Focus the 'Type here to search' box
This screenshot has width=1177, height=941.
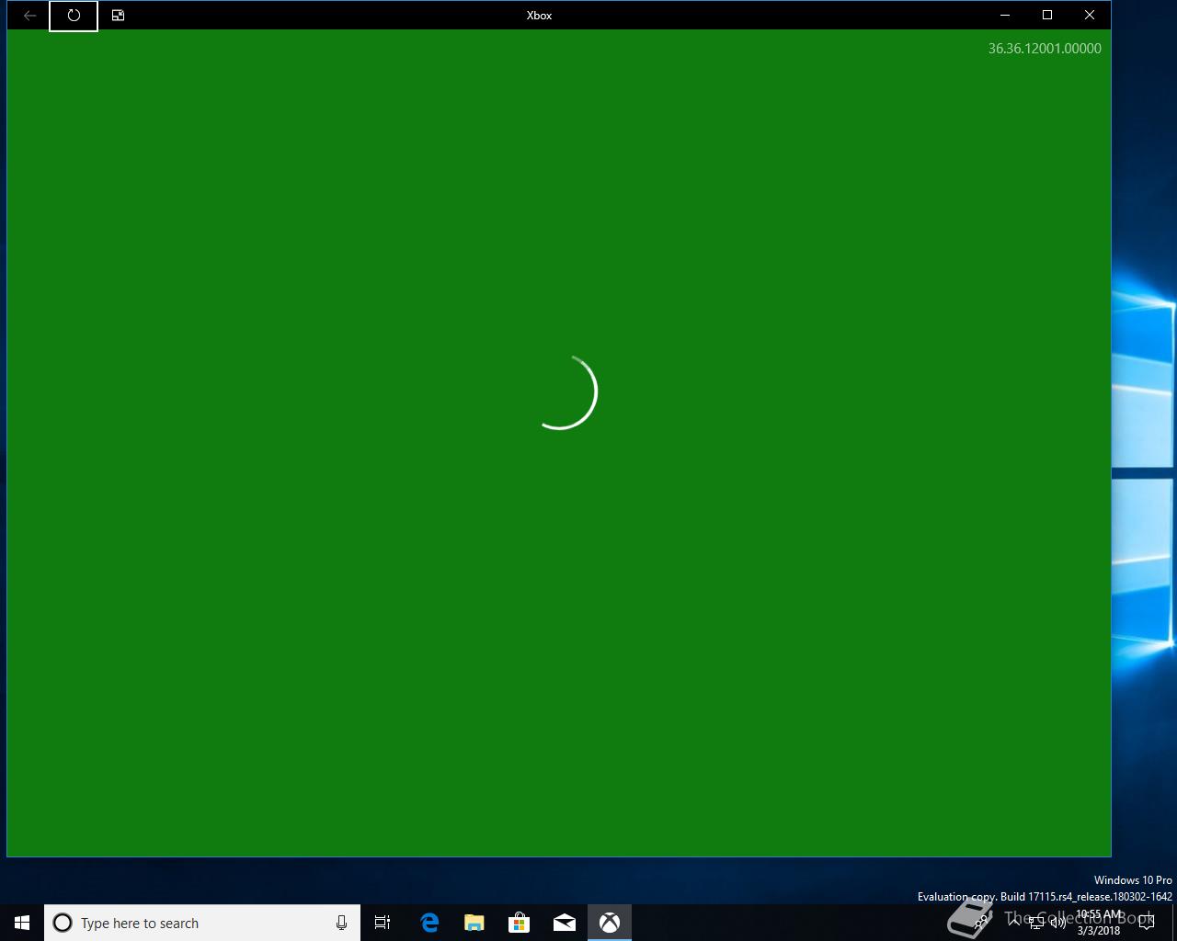click(x=202, y=923)
